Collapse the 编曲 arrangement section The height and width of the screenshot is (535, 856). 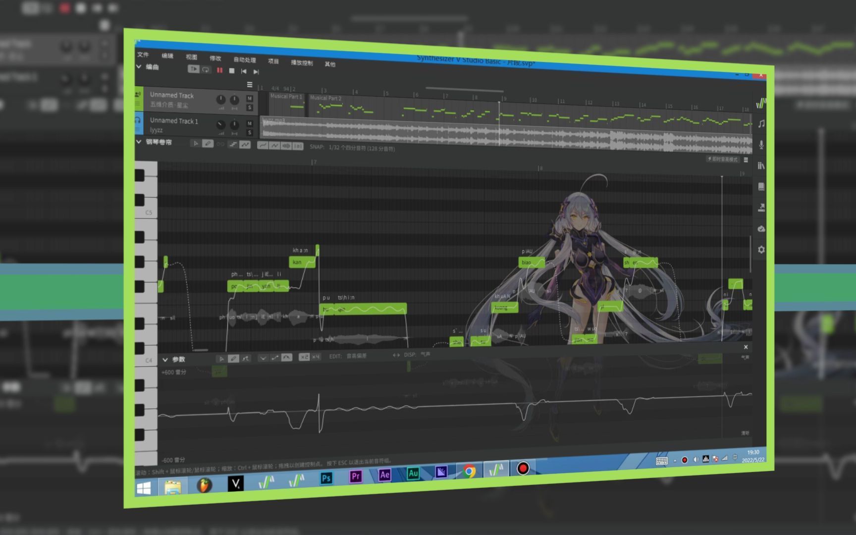139,66
